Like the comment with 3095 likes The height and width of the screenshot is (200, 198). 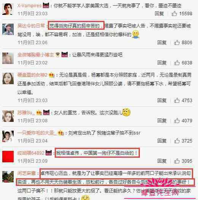177,161
